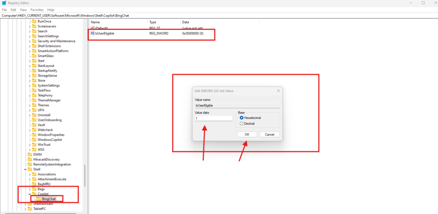The height and width of the screenshot is (214, 438).
Task: Select the StartupNotify folder icon
Action: pos(34,71)
